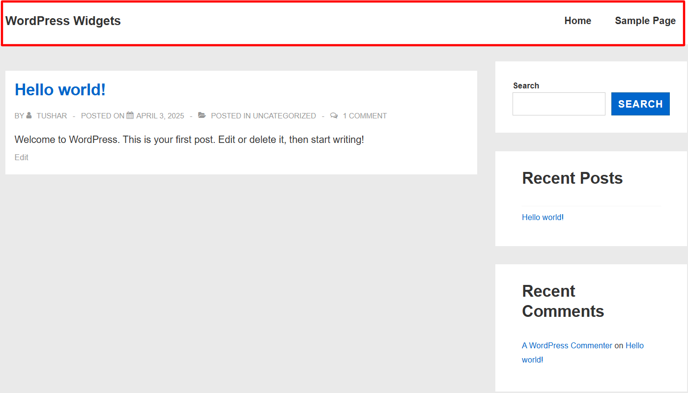
Task: Open the April 3, 2025 date link
Action: tap(160, 116)
